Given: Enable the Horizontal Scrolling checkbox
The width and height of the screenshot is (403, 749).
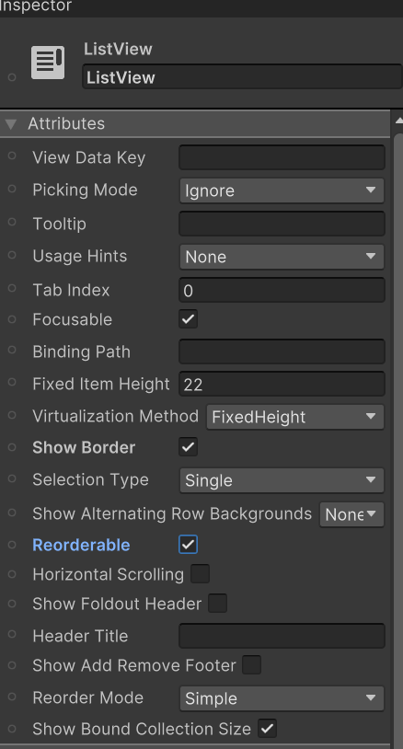Looking at the screenshot, I should click(x=200, y=574).
